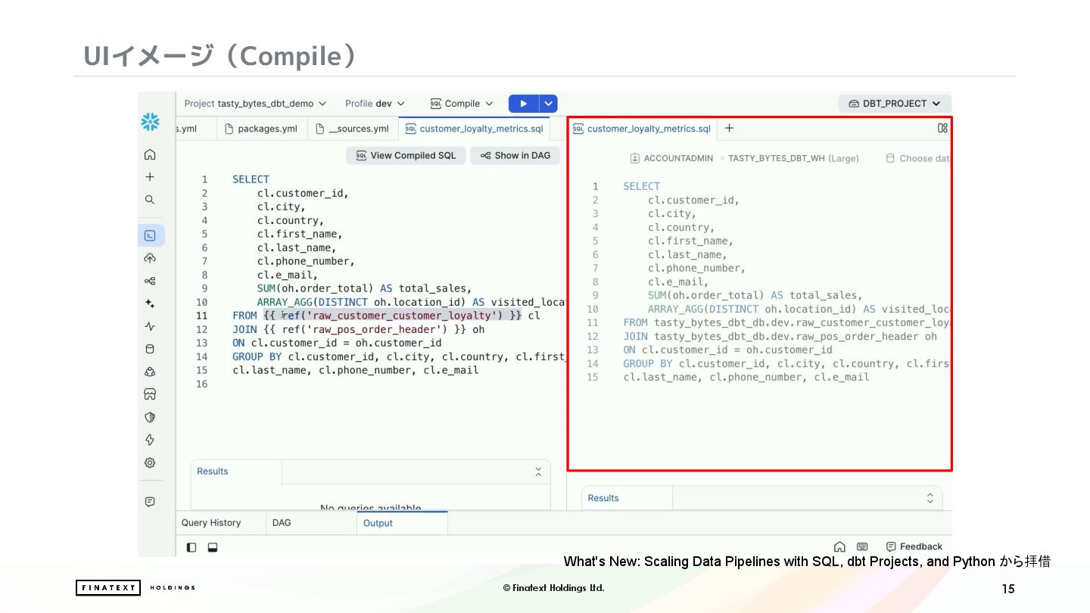Open Project tasty_bytes_dbt_demo dropdown
1090x613 pixels.
tap(256, 104)
